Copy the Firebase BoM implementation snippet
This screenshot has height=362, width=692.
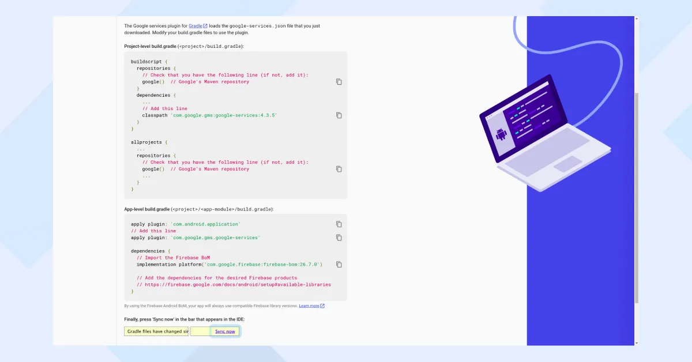pyautogui.click(x=339, y=264)
